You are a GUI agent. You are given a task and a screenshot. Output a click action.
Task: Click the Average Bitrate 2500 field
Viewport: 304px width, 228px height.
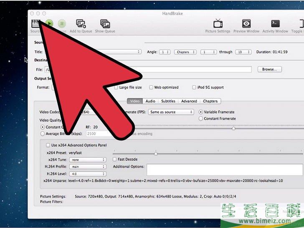[100, 134]
